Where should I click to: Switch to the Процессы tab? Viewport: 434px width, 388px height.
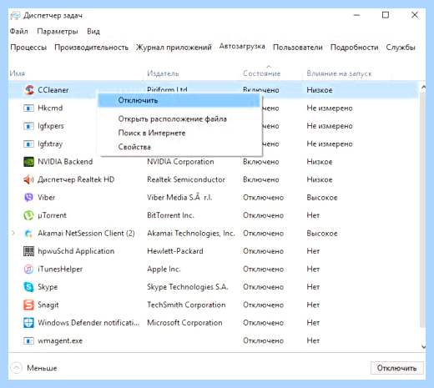tap(28, 48)
